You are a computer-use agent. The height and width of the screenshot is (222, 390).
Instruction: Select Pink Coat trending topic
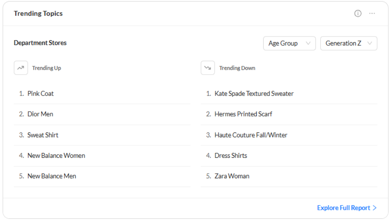coord(41,94)
